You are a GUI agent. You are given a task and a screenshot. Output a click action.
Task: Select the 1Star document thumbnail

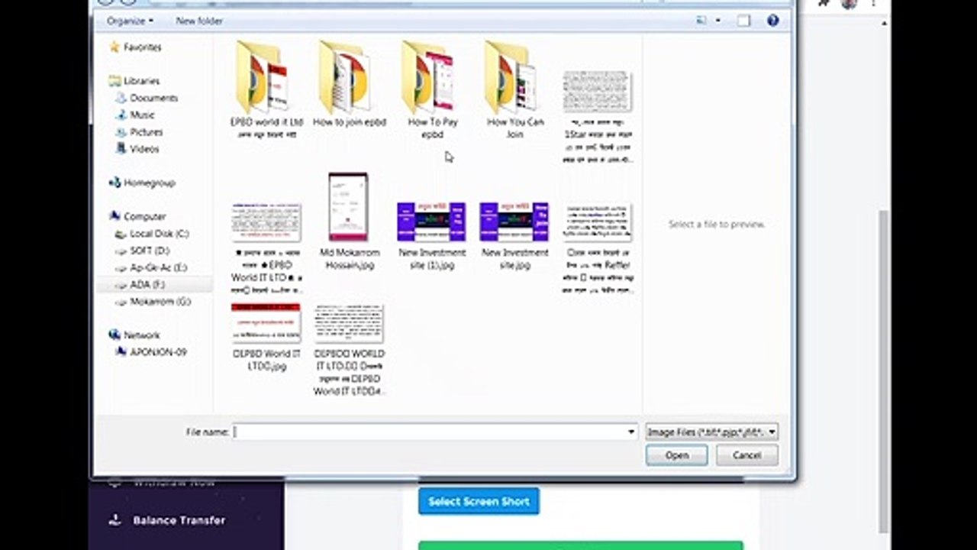[597, 116]
